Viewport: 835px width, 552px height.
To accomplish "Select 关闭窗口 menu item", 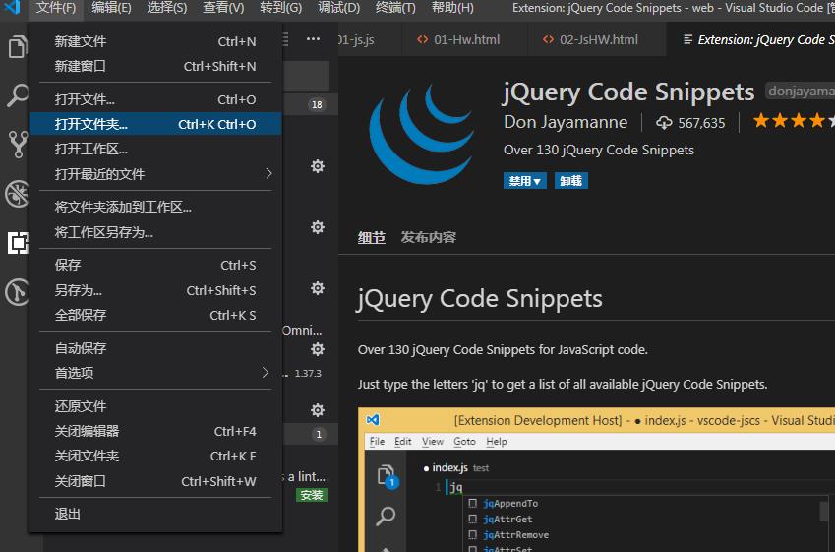I will coord(155,481).
